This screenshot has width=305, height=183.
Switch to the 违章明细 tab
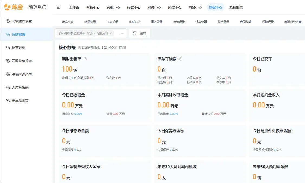click(112, 22)
